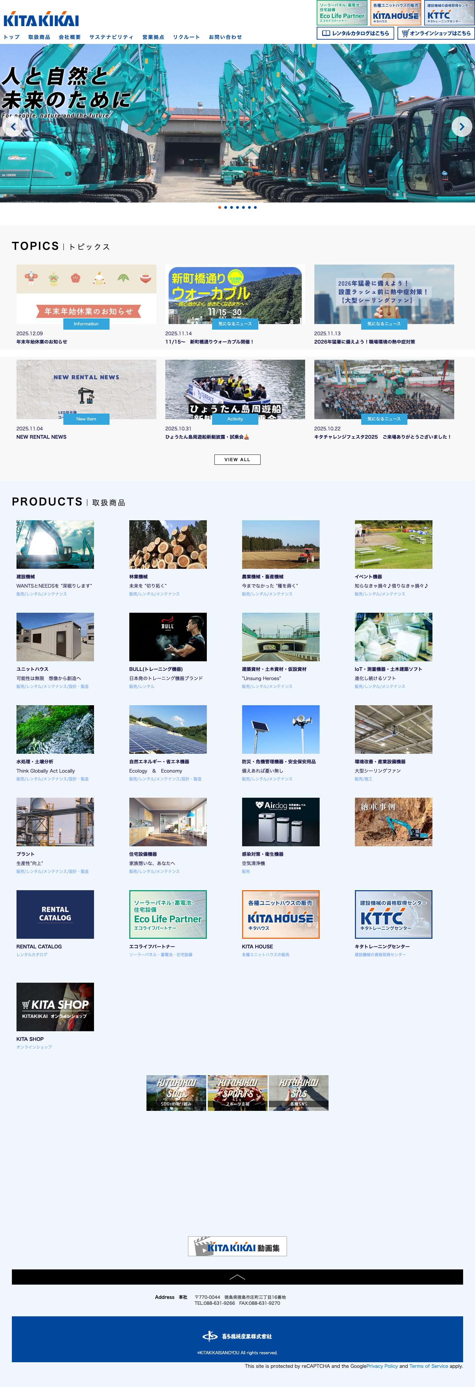
Task: Open KITAHOUSE header banner
Action: pyautogui.click(x=396, y=13)
